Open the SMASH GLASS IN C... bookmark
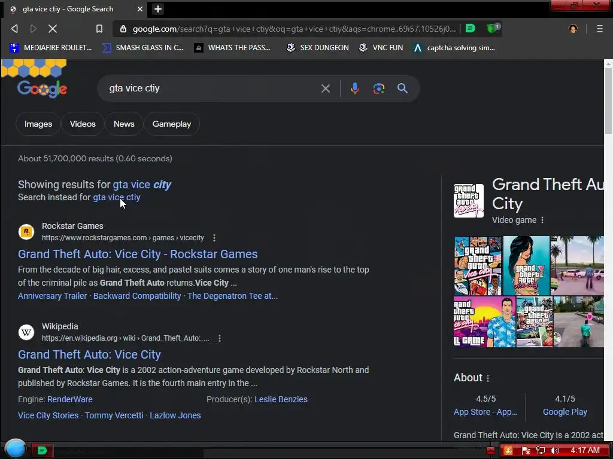This screenshot has width=613, height=459. tap(142, 48)
